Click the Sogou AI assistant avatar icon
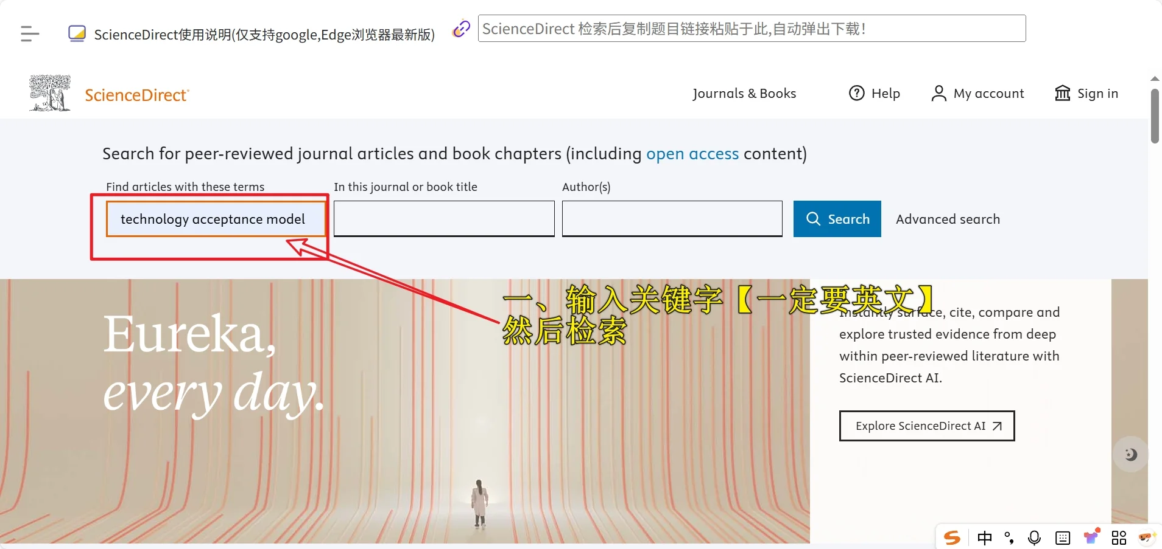Image resolution: width=1162 pixels, height=549 pixels. 1147,537
